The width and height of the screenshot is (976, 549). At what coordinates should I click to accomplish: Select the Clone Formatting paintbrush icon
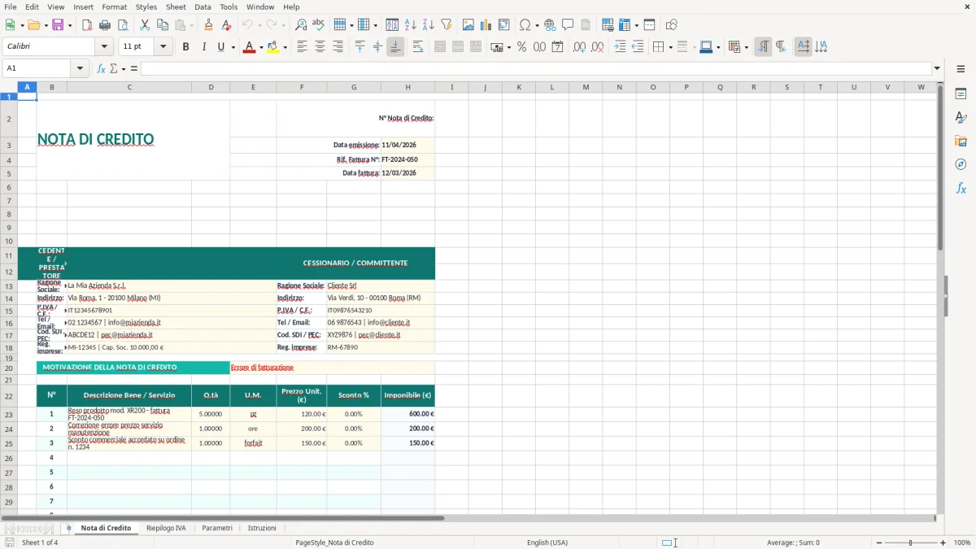[x=209, y=25]
